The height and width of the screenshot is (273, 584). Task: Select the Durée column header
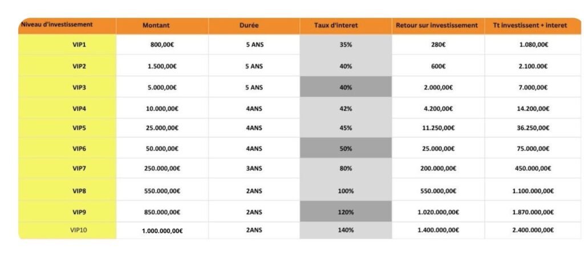254,26
